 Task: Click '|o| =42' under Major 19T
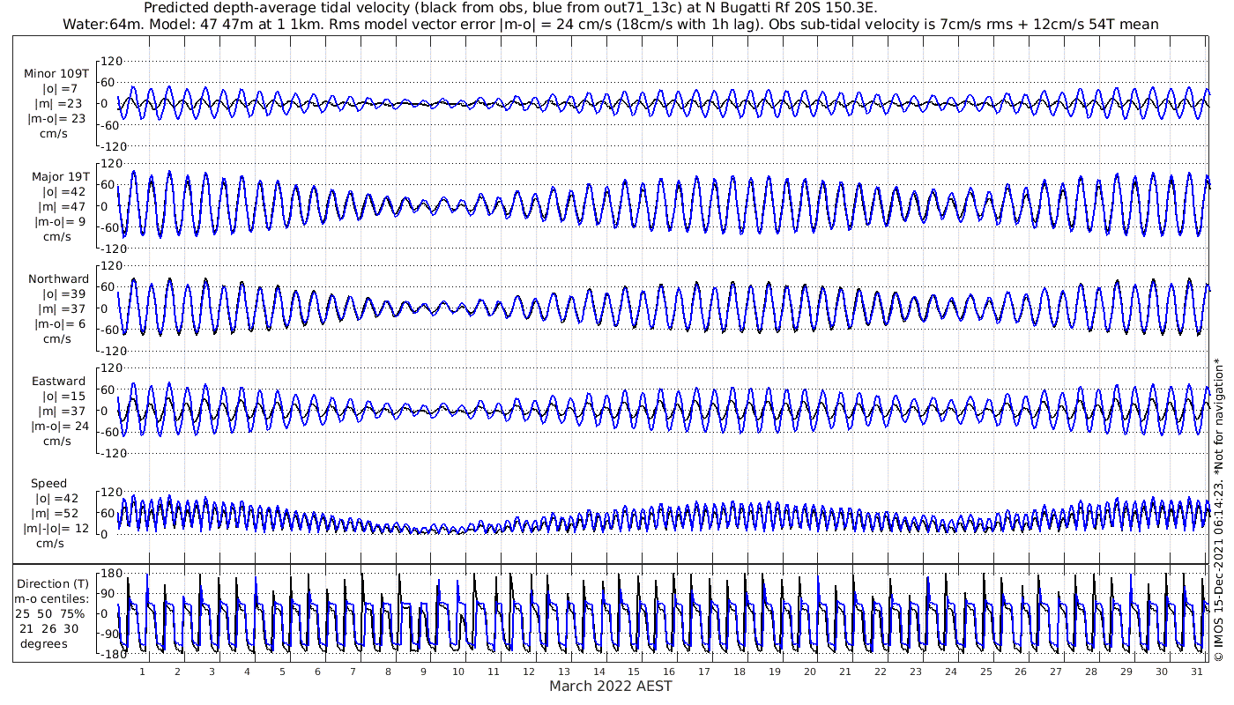coord(61,192)
